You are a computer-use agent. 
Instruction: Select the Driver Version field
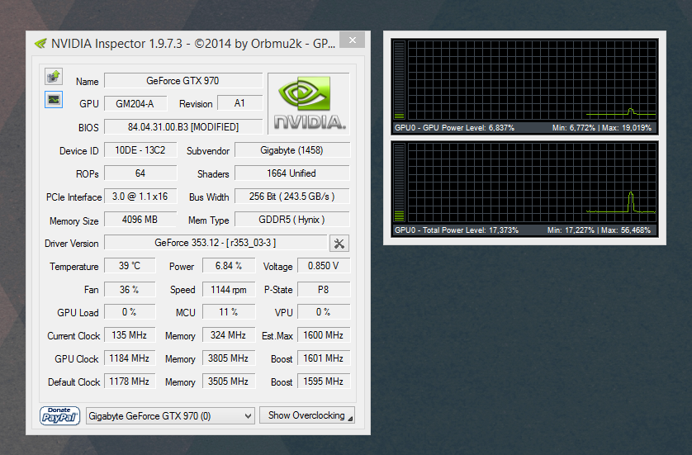[x=215, y=243]
